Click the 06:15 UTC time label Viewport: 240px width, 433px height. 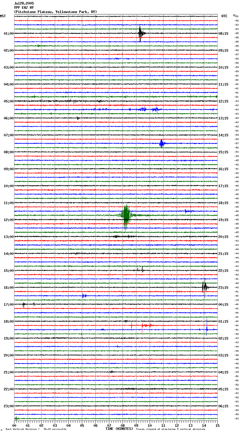(x=223, y=406)
